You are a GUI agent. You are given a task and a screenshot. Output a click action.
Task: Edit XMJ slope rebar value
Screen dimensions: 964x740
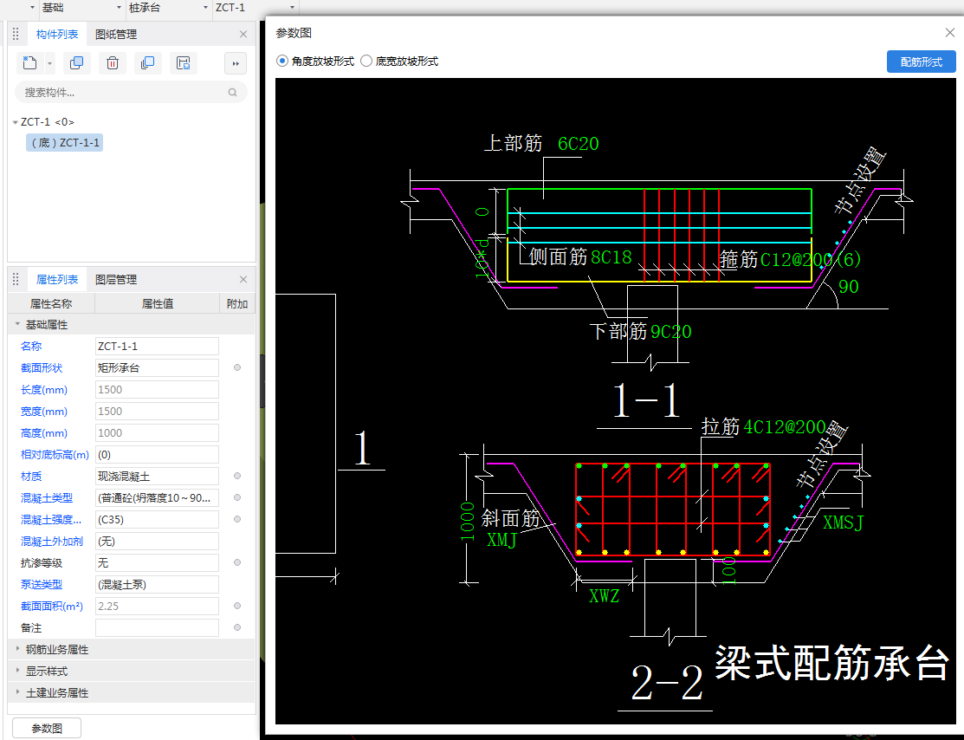[502, 541]
